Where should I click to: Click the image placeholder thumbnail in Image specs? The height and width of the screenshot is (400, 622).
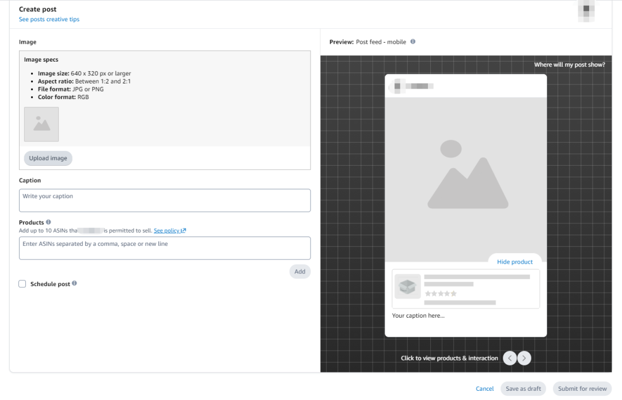(41, 124)
